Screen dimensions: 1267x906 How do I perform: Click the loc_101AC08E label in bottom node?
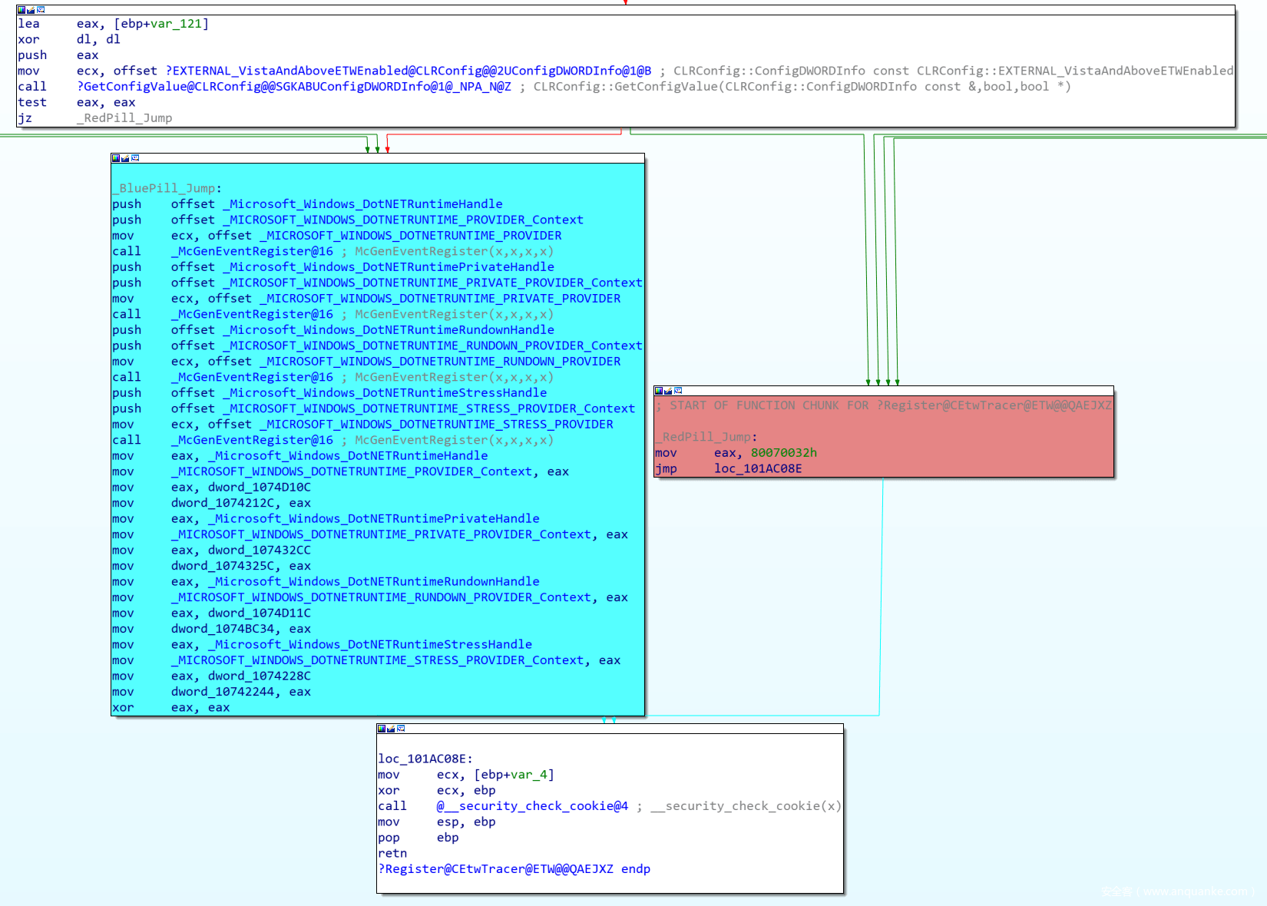425,759
